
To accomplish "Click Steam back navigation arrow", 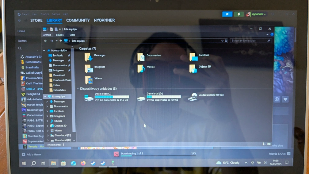I will click(x=19, y=20).
